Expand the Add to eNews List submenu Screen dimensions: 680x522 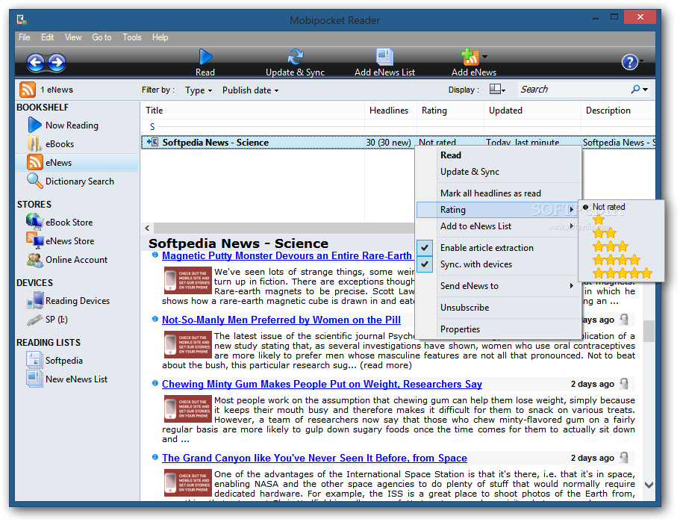(498, 226)
